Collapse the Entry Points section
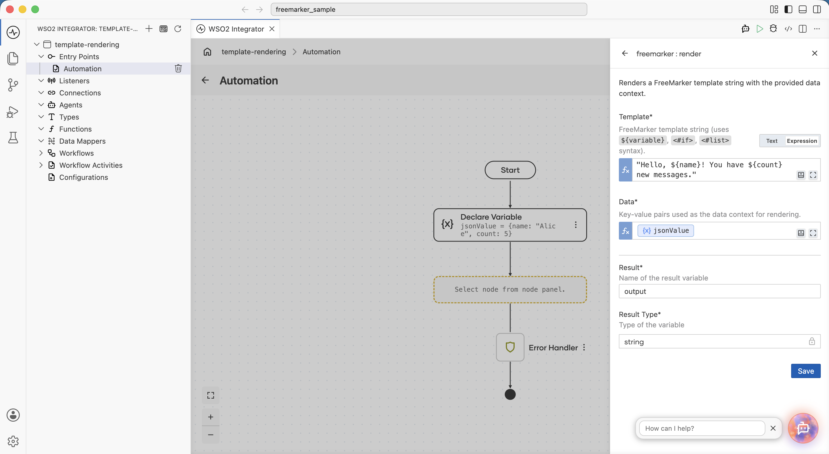The height and width of the screenshot is (454, 829). point(41,56)
